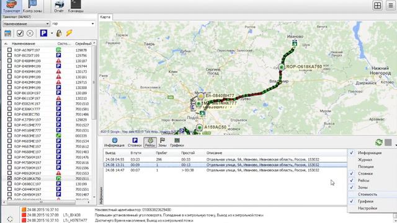Open the Контр. зоны toolbar section

pyautogui.click(x=32, y=7)
